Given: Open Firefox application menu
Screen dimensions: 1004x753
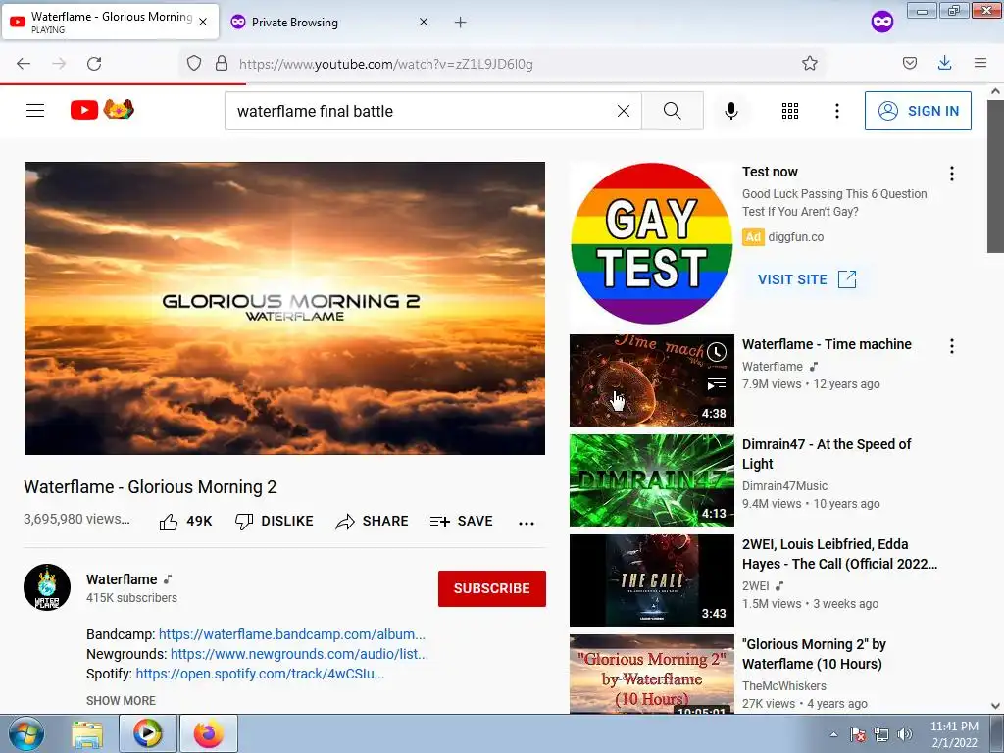Looking at the screenshot, I should [980, 63].
